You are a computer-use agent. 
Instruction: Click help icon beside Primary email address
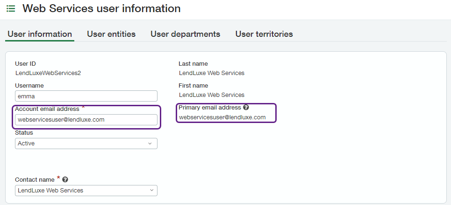pyautogui.click(x=246, y=108)
